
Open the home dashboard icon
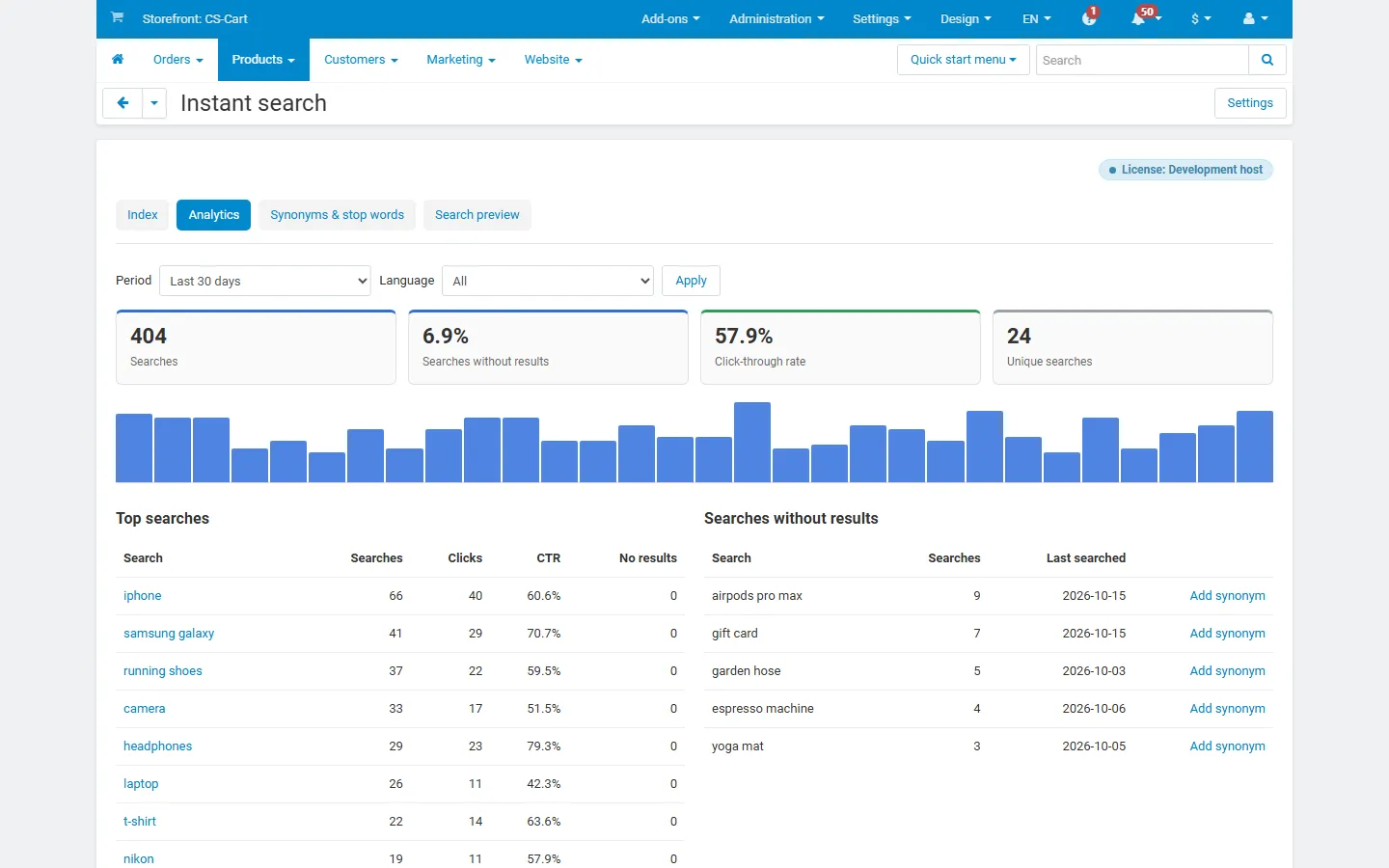(x=118, y=60)
